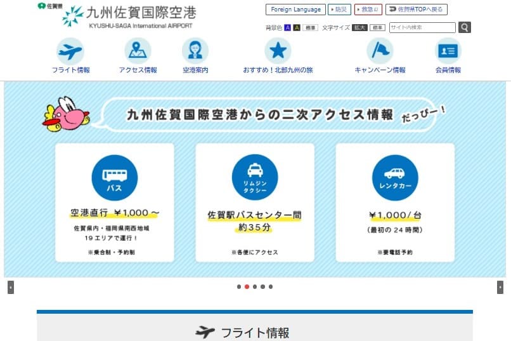Click the 19エリアで運行！ text

pyautogui.click(x=112, y=238)
